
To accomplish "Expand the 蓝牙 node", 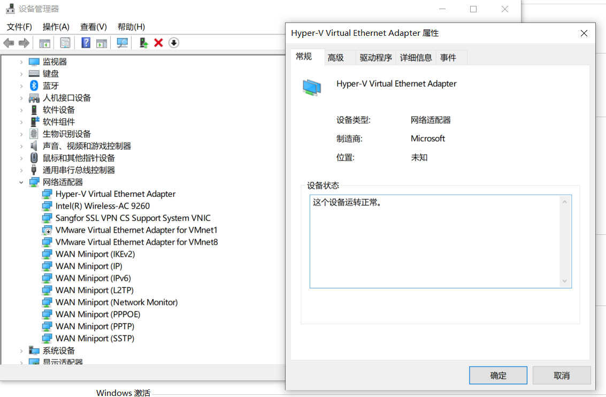I will coord(21,86).
